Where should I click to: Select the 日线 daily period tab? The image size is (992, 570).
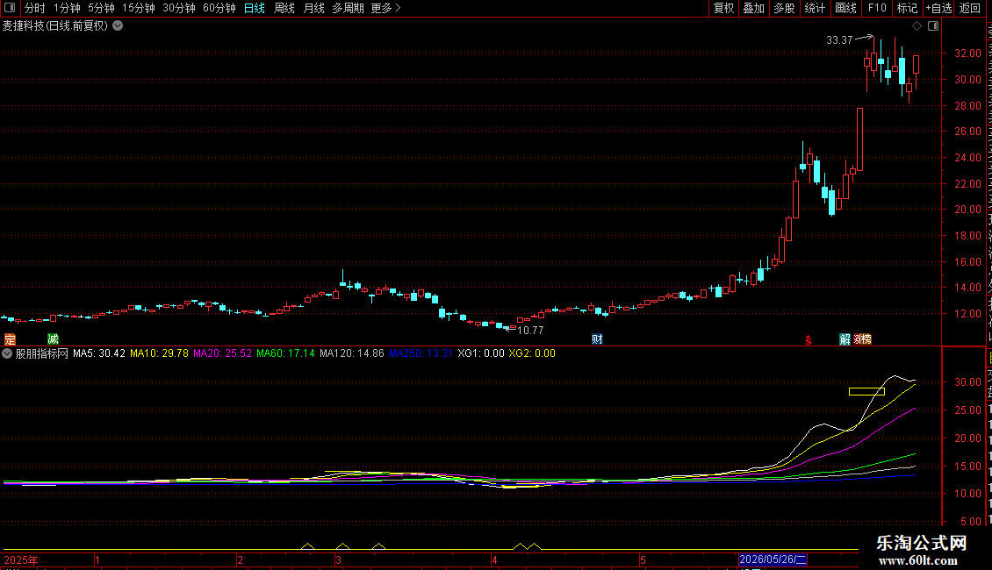pyautogui.click(x=255, y=8)
